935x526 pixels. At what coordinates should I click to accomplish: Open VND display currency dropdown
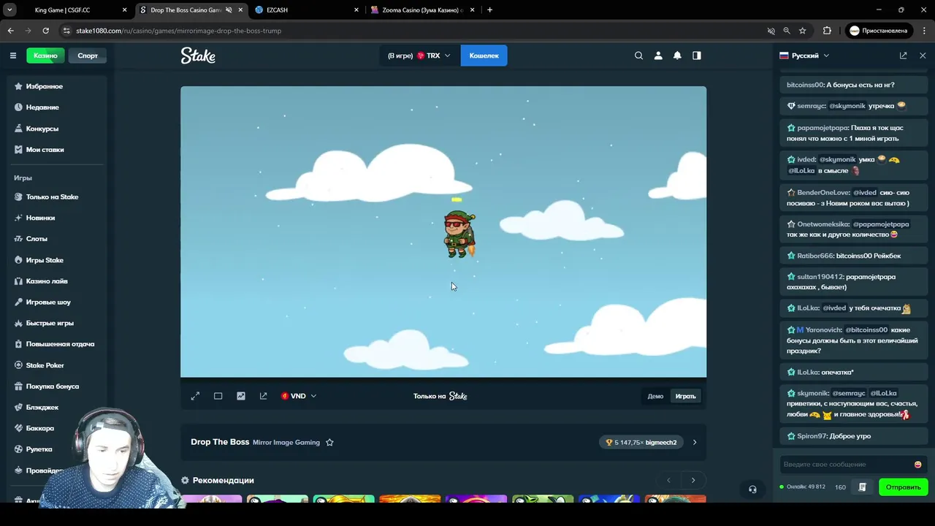point(299,396)
